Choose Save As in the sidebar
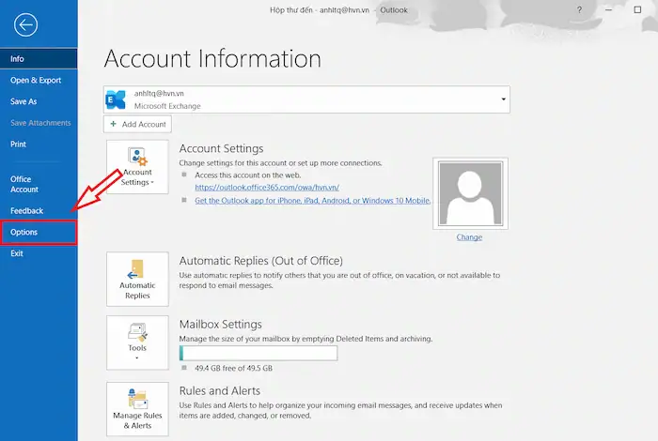Image resolution: width=658 pixels, height=441 pixels. [x=39, y=101]
